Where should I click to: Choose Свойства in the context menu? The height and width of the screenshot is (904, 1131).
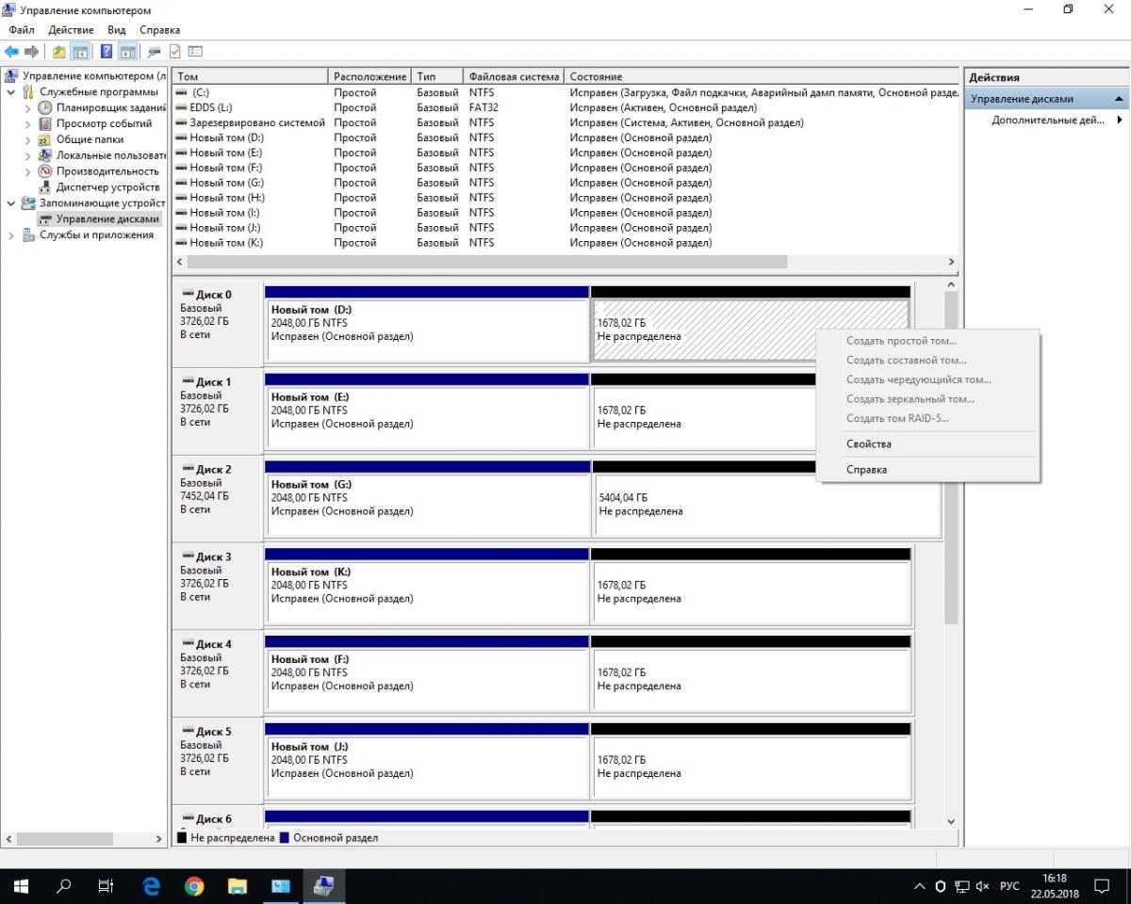(x=869, y=444)
